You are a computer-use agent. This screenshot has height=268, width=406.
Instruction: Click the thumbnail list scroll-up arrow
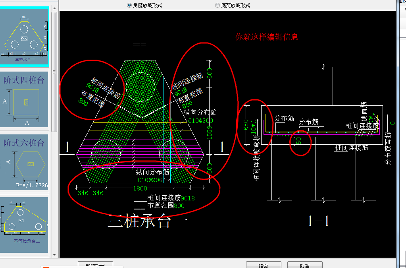54,9
